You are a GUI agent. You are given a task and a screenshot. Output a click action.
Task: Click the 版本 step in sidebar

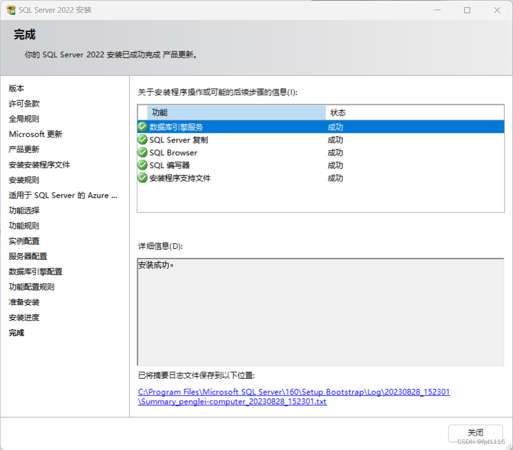[x=16, y=88]
